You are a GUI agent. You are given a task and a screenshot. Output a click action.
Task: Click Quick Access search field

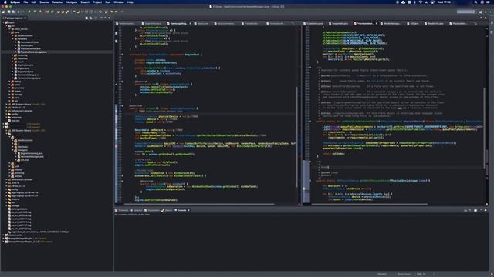pos(465,12)
